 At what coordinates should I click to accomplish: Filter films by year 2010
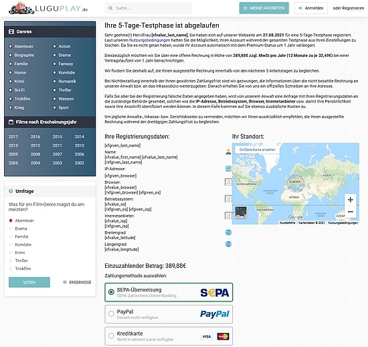tap(80, 145)
